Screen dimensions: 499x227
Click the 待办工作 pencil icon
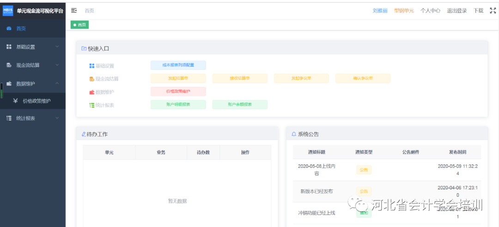pos(84,135)
